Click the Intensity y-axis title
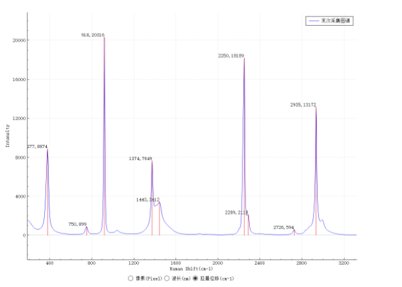 (x=8, y=134)
